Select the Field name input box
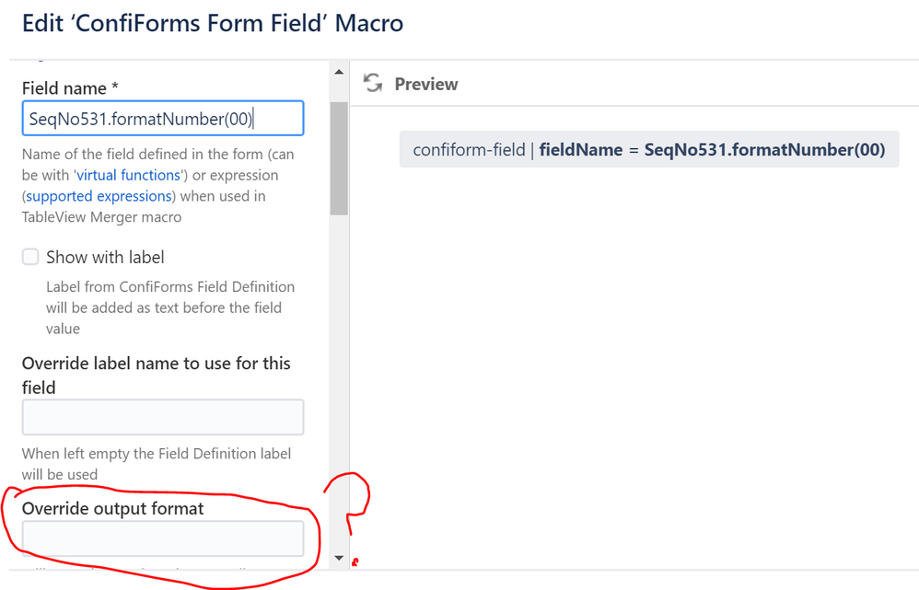Image resolution: width=919 pixels, height=590 pixels. 162,118
